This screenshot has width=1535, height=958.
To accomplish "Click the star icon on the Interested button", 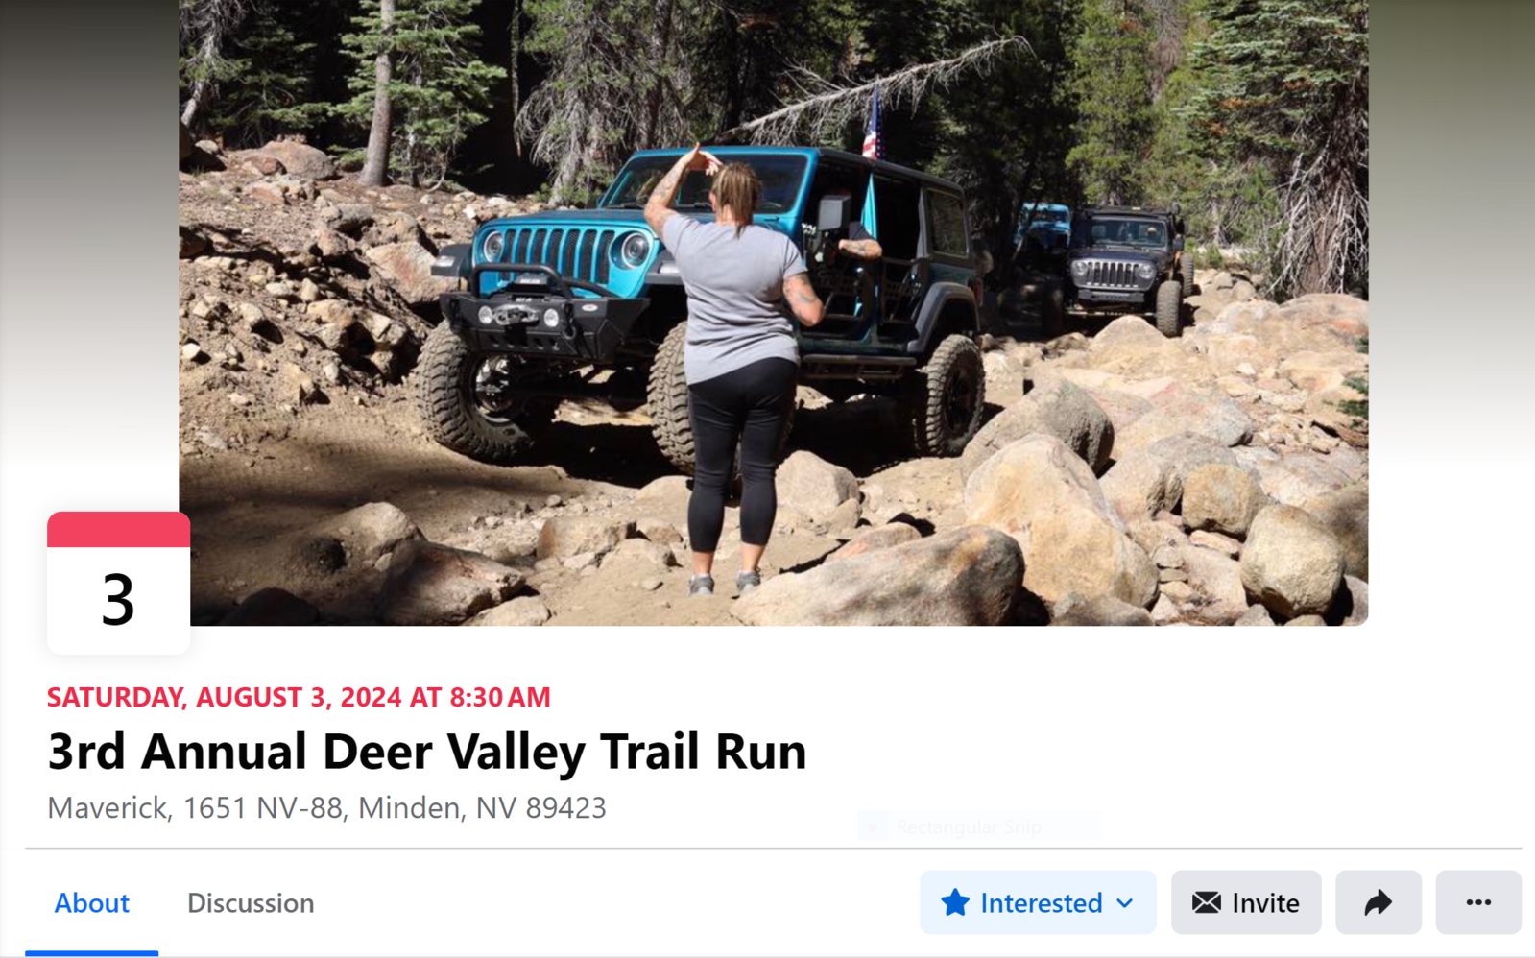I will (955, 902).
